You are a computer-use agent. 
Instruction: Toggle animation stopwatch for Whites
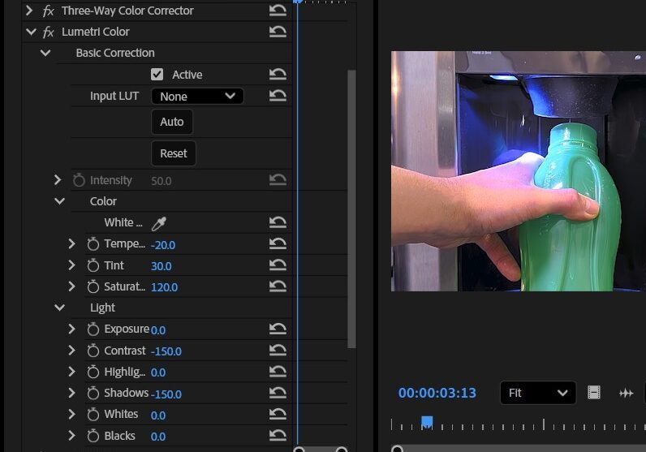[93, 414]
